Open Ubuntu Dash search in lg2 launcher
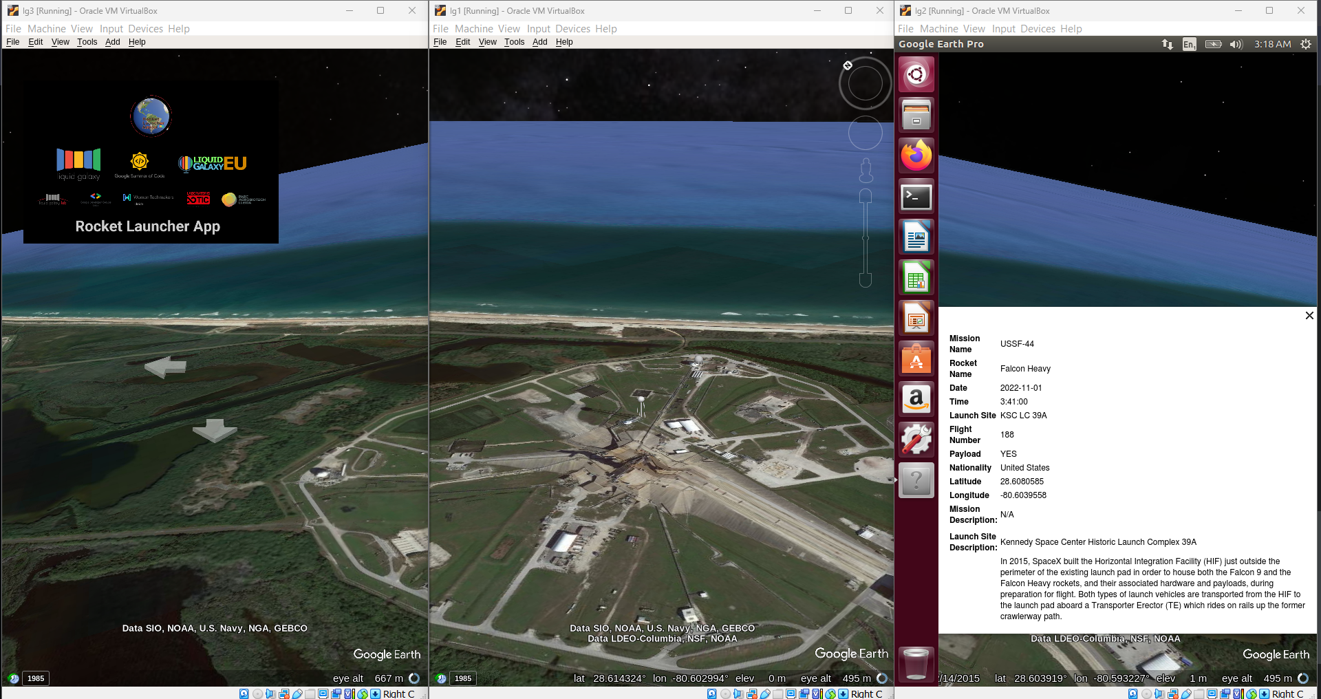This screenshot has width=1321, height=699. (x=916, y=74)
